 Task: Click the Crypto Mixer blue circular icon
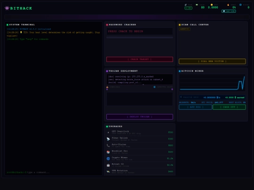point(108,159)
